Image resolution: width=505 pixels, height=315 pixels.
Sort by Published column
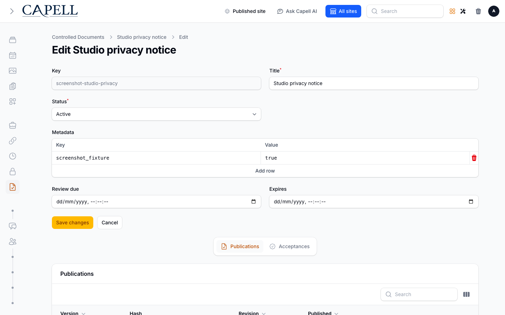coord(323,313)
